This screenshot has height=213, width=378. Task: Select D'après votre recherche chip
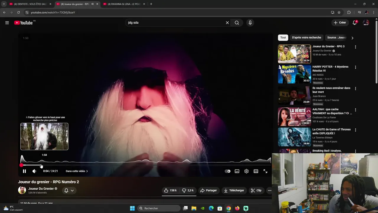pyautogui.click(x=307, y=38)
